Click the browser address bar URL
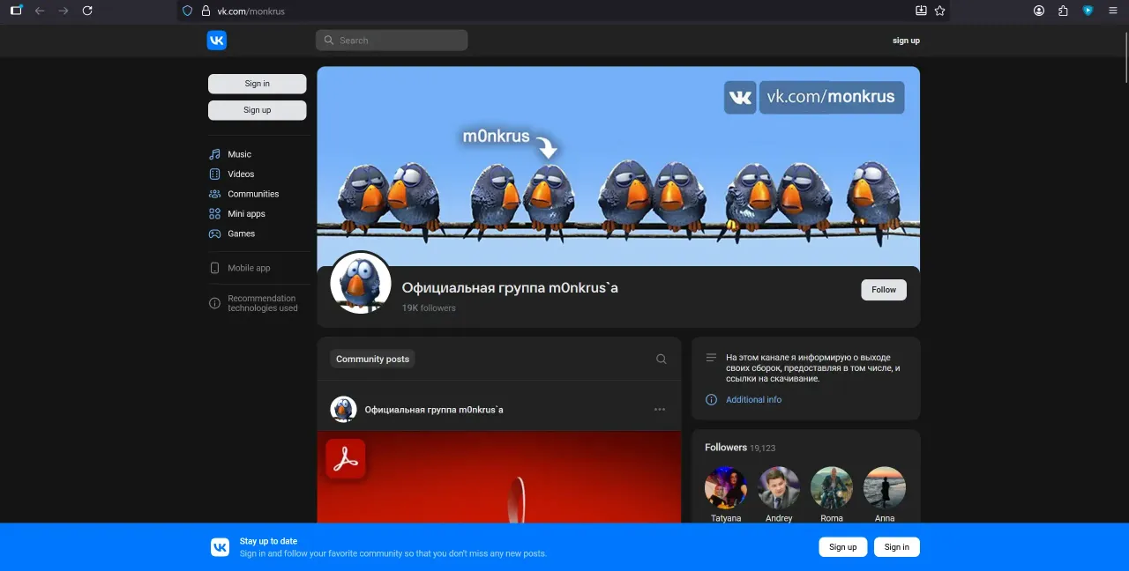This screenshot has width=1129, height=571. point(251,11)
